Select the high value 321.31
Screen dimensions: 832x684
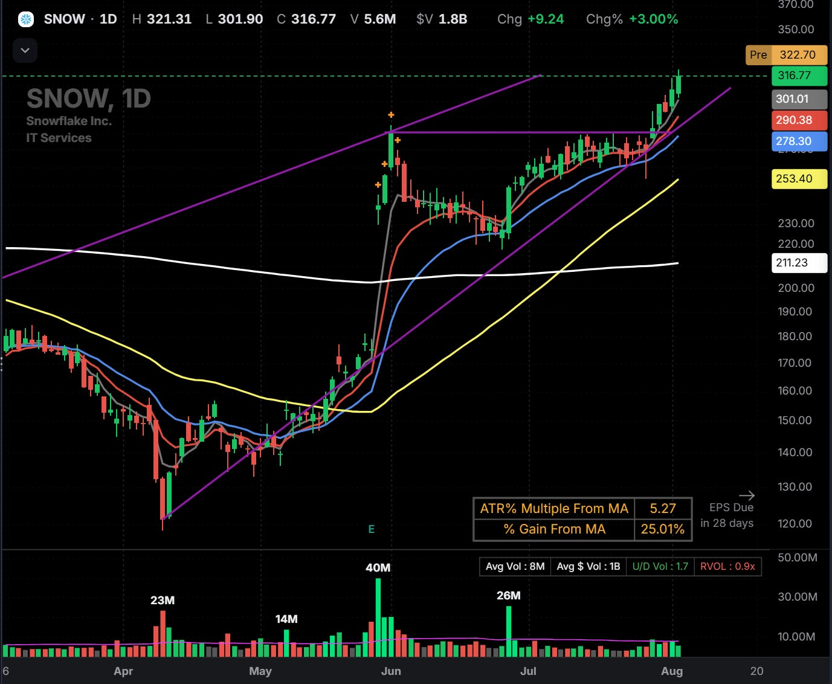point(169,19)
